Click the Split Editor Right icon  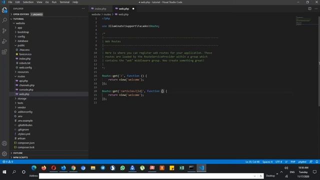(x=309, y=9)
